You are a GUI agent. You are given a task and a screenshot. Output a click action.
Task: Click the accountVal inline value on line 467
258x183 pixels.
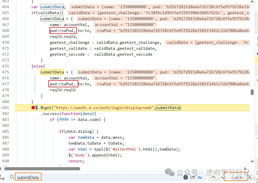pos(125,25)
